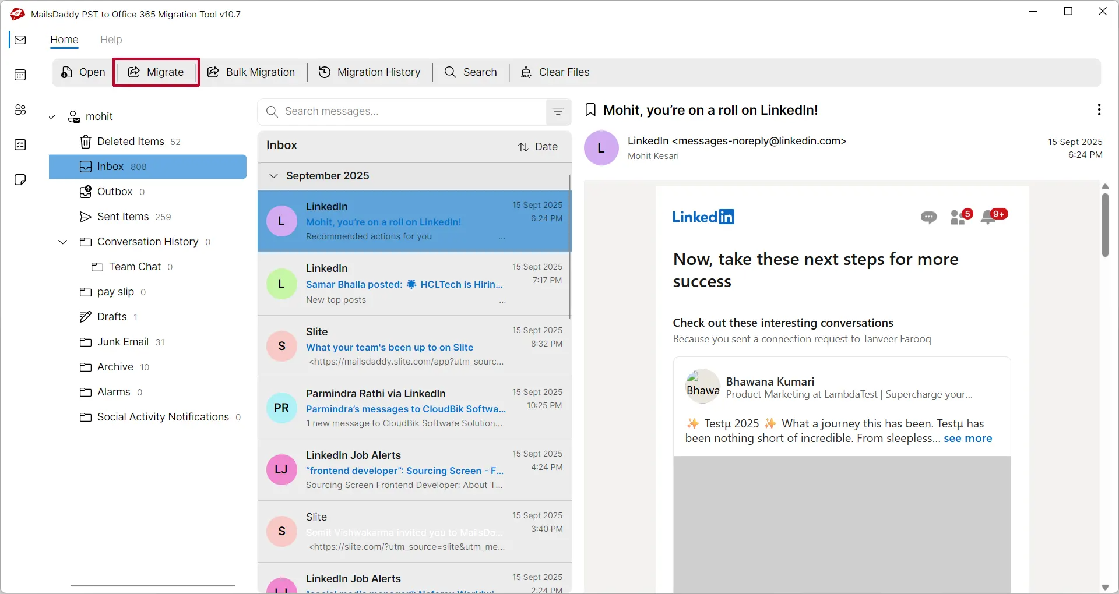
Task: Open the email more options menu
Action: point(1099,109)
